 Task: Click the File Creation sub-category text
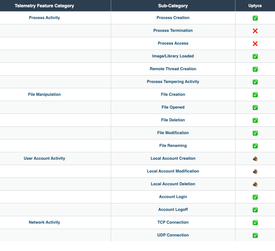pos(173,94)
